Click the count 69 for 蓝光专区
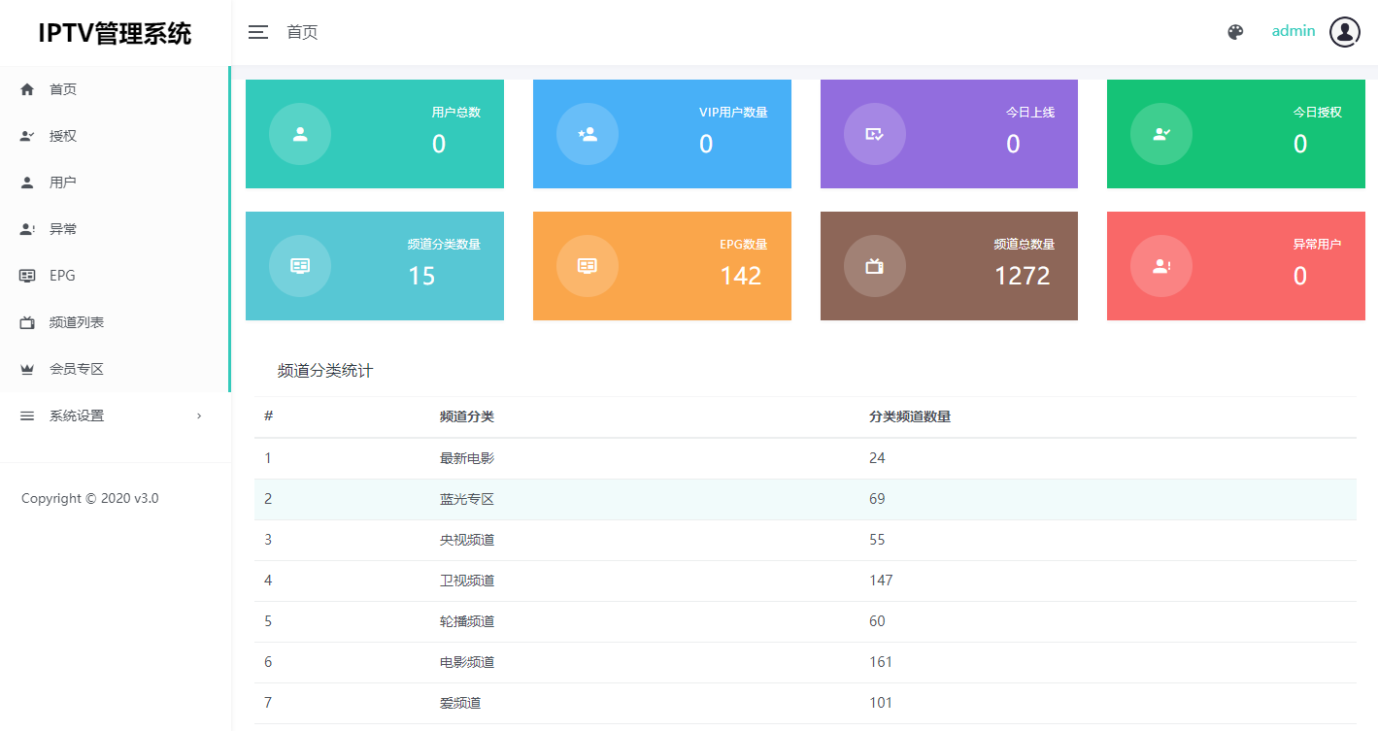Viewport: 1378px width, 731px height. tap(877, 499)
